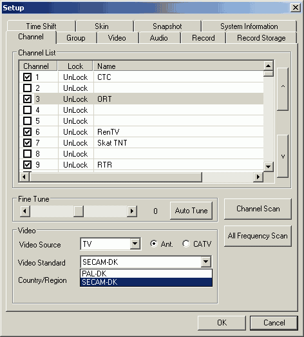
Task: Select the RTR channel name
Action: [x=104, y=165]
